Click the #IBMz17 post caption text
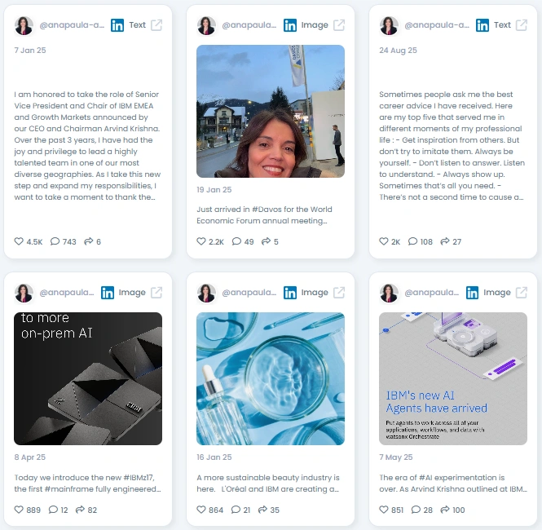Screen dimensions: 542x530 [x=87, y=484]
